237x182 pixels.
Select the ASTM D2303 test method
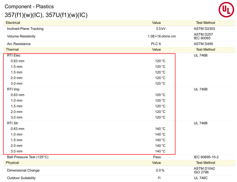pos(204,29)
